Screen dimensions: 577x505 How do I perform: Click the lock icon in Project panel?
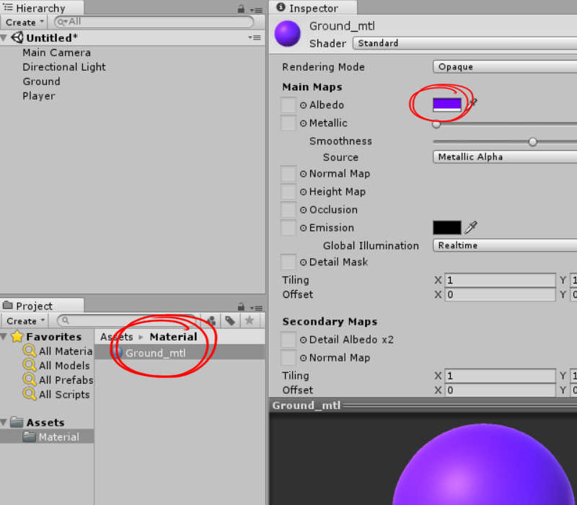point(241,306)
